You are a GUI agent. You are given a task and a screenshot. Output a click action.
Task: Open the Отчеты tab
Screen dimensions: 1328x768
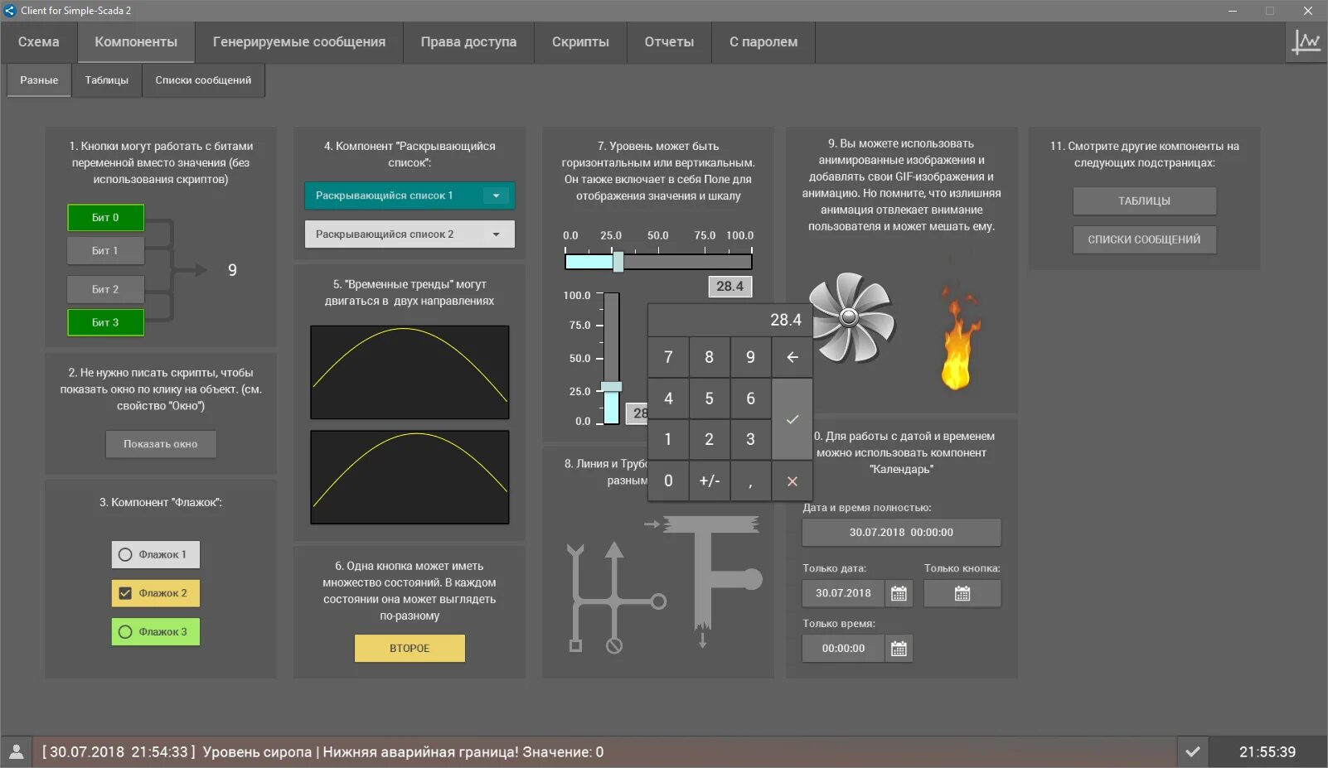click(669, 42)
